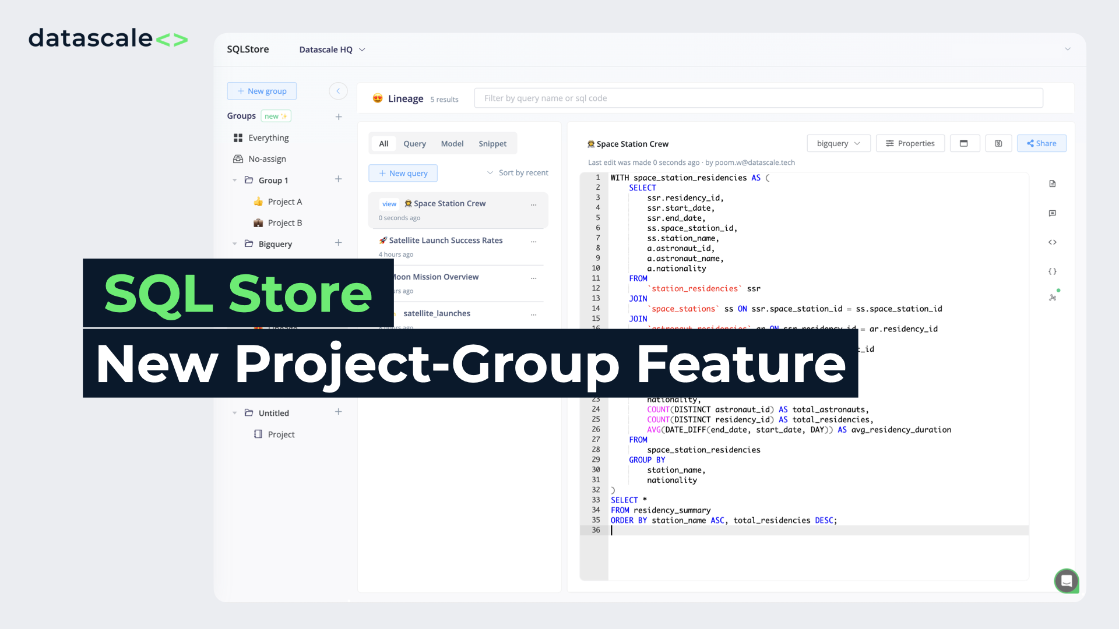Open the Properties panel button
Image resolution: width=1119 pixels, height=629 pixels.
point(910,143)
